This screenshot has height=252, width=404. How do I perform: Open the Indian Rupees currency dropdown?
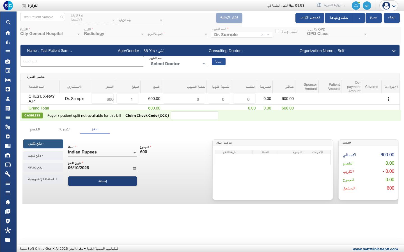[x=102, y=152]
